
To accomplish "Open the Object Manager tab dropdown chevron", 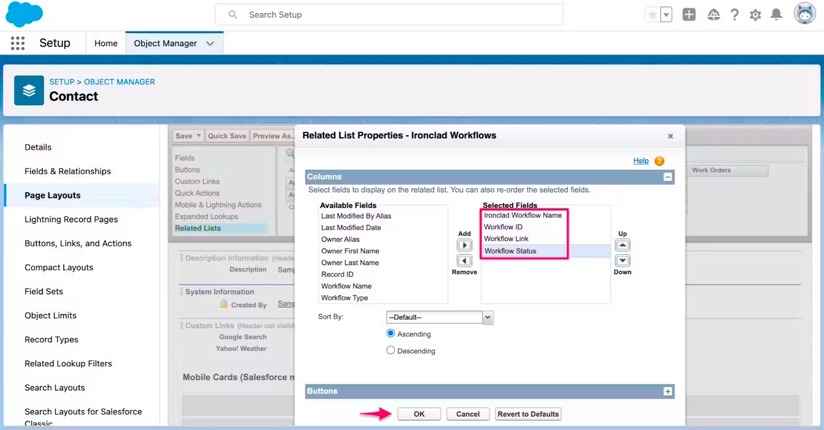I will (x=210, y=44).
